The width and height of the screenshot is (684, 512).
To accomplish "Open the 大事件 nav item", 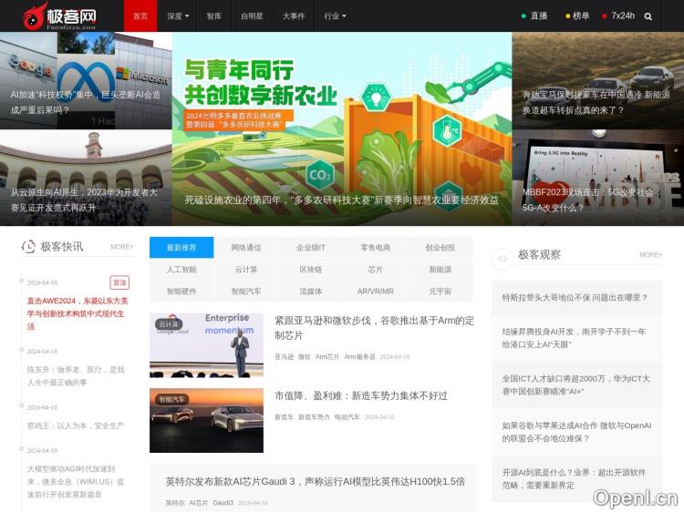I will [x=294, y=15].
